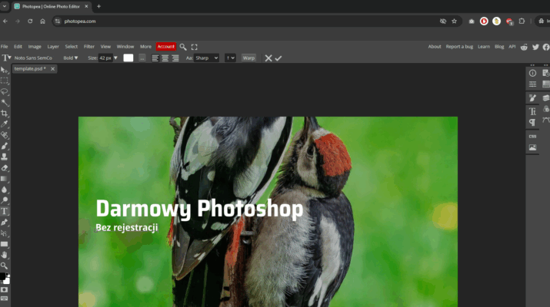Select the Hand tool
Image resolution: width=550 pixels, height=307 pixels.
click(4, 255)
